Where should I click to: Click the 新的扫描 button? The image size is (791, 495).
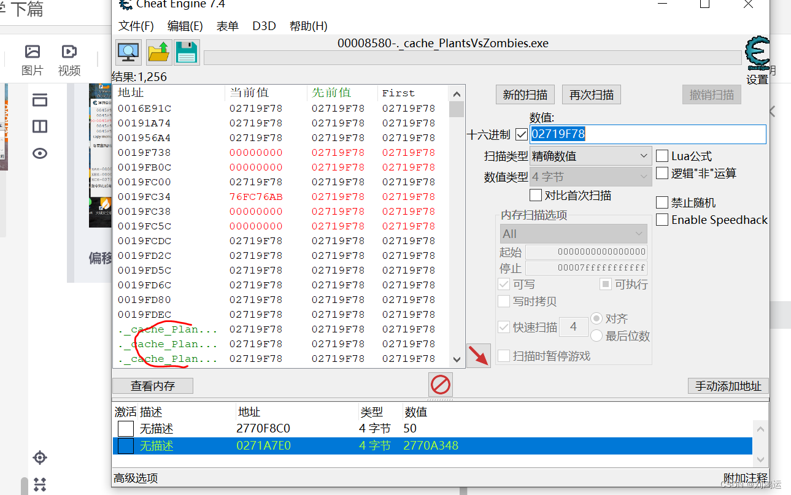coord(525,94)
